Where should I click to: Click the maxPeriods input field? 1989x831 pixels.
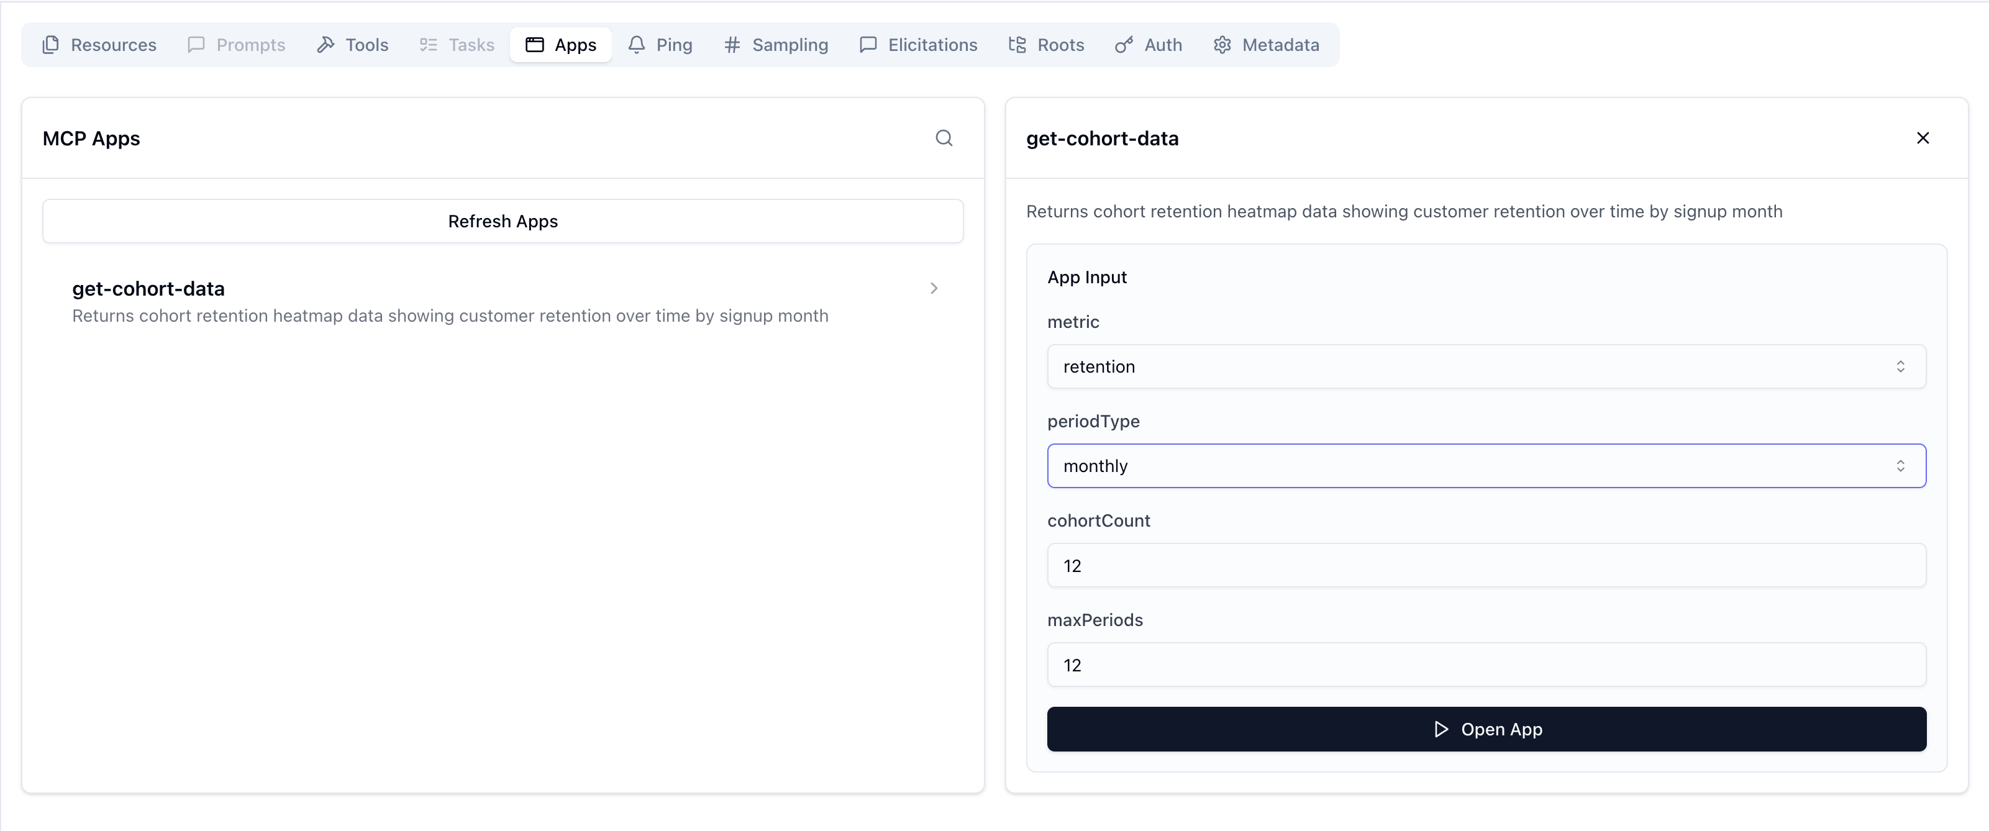(1486, 665)
